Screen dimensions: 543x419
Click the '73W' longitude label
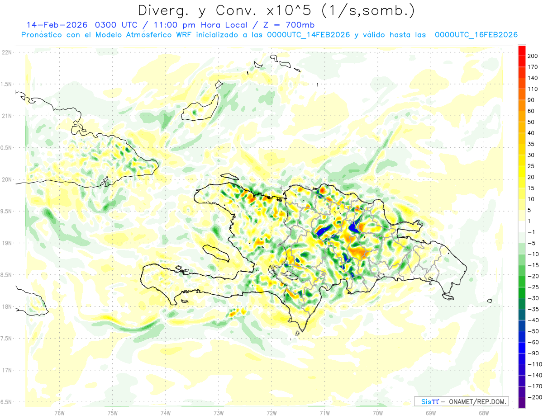click(218, 413)
